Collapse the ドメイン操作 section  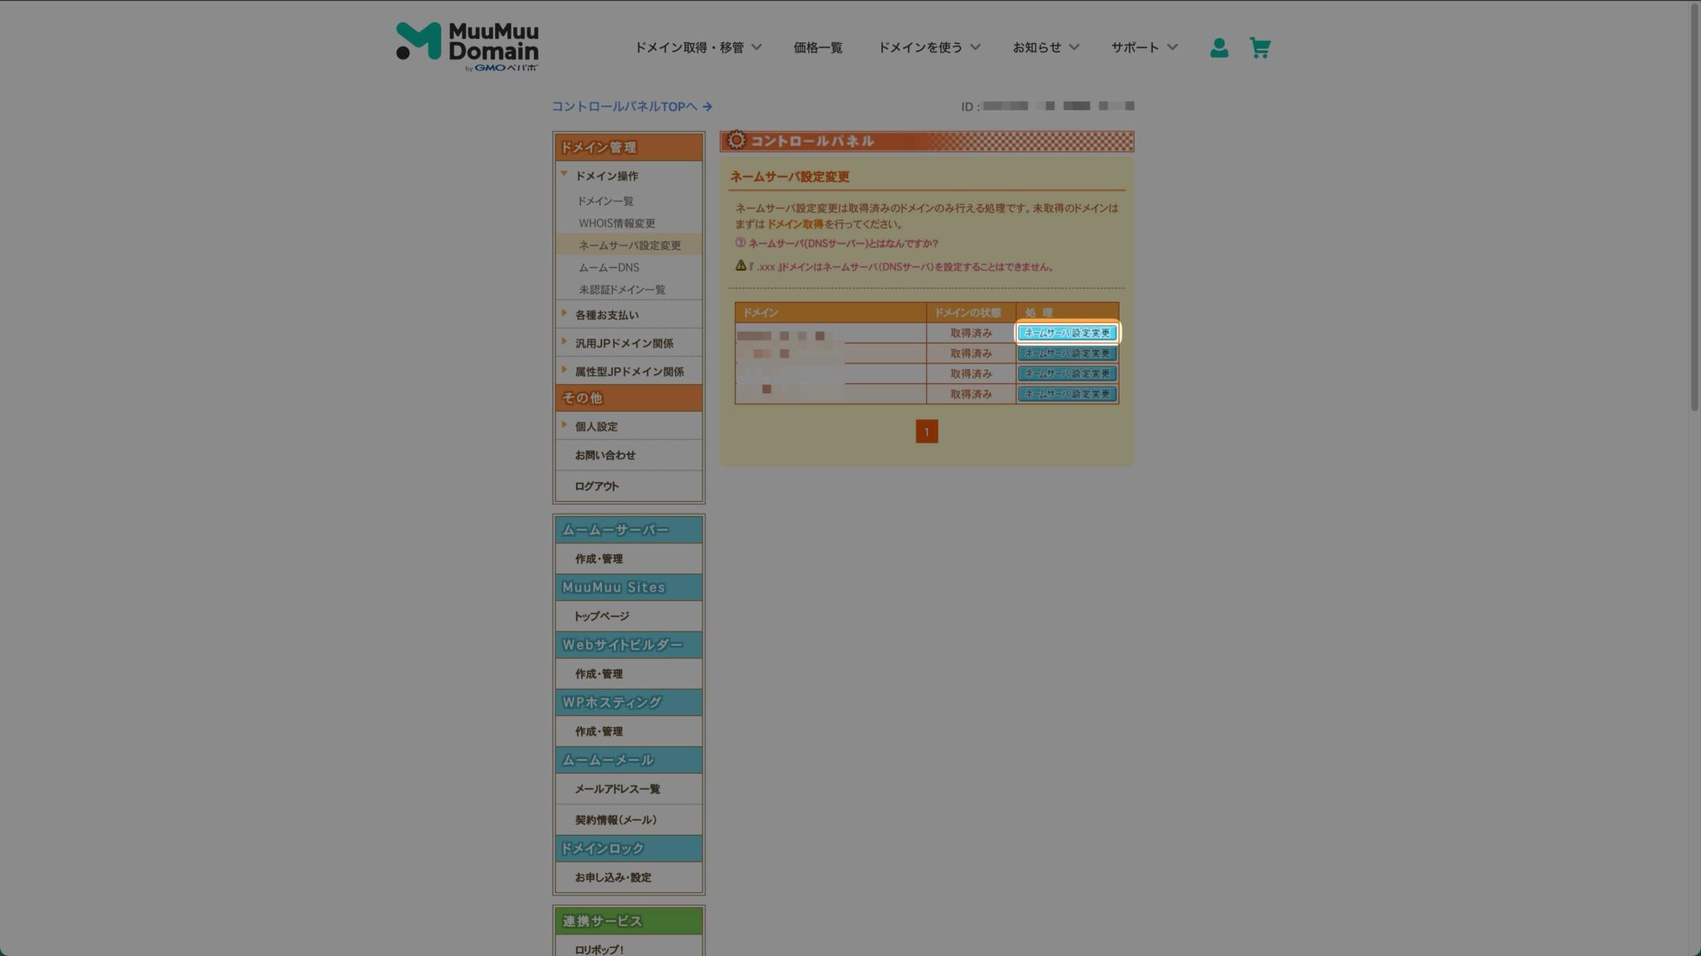pyautogui.click(x=564, y=175)
